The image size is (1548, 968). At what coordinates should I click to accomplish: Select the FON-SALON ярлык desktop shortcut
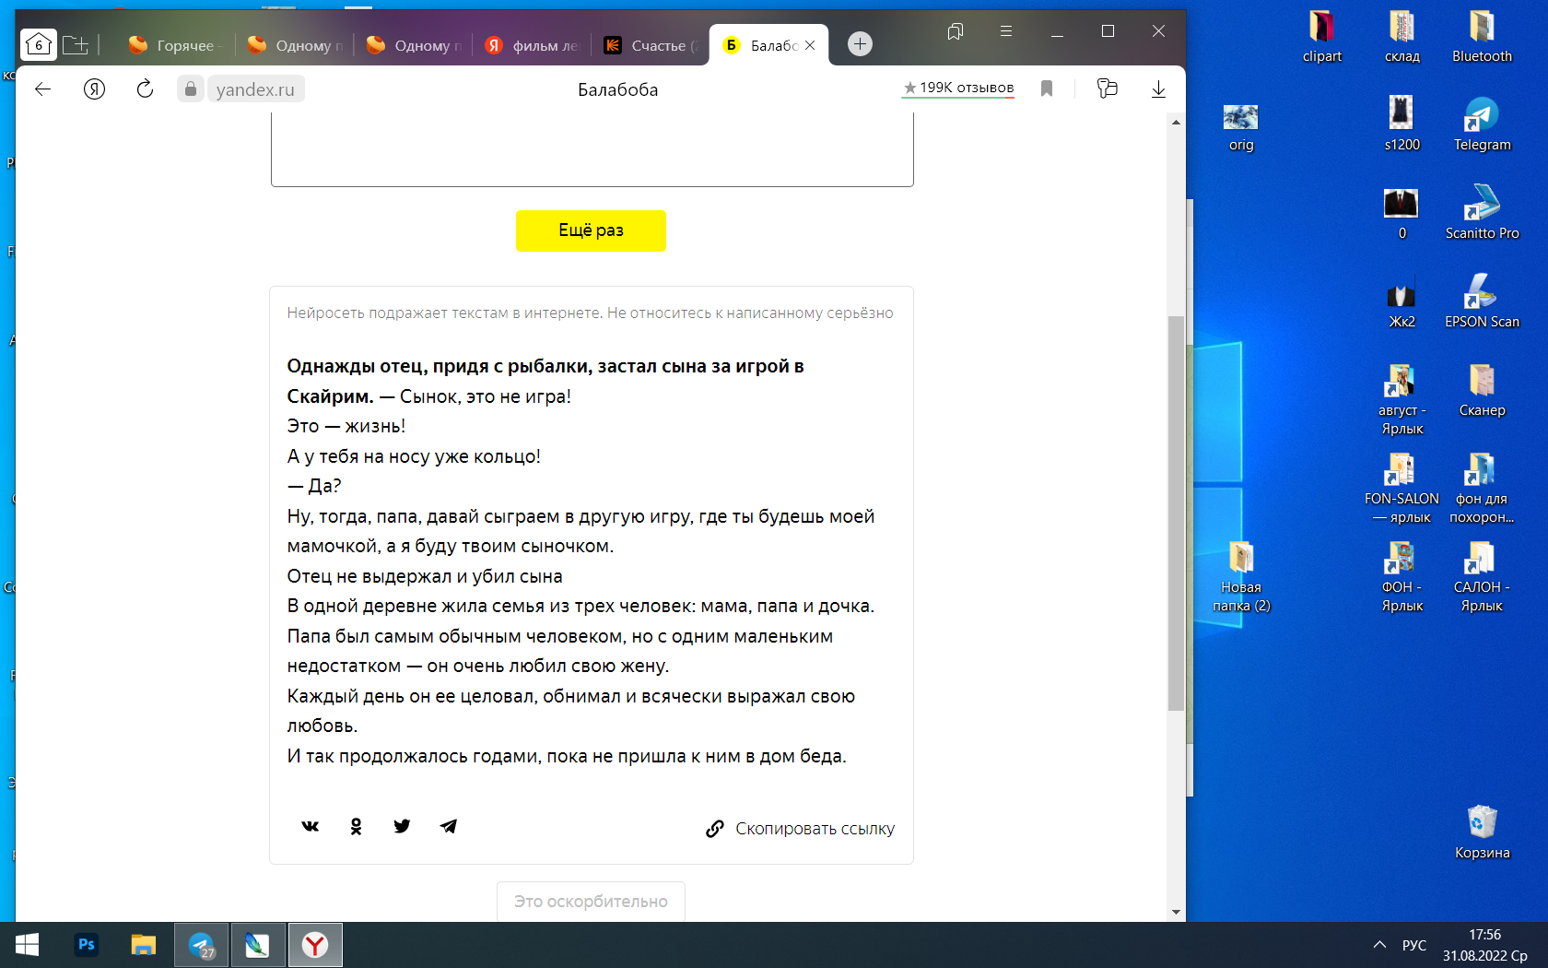tap(1402, 489)
